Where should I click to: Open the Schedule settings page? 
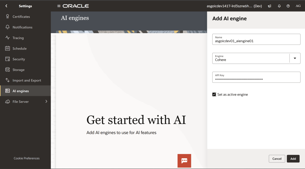click(19, 48)
